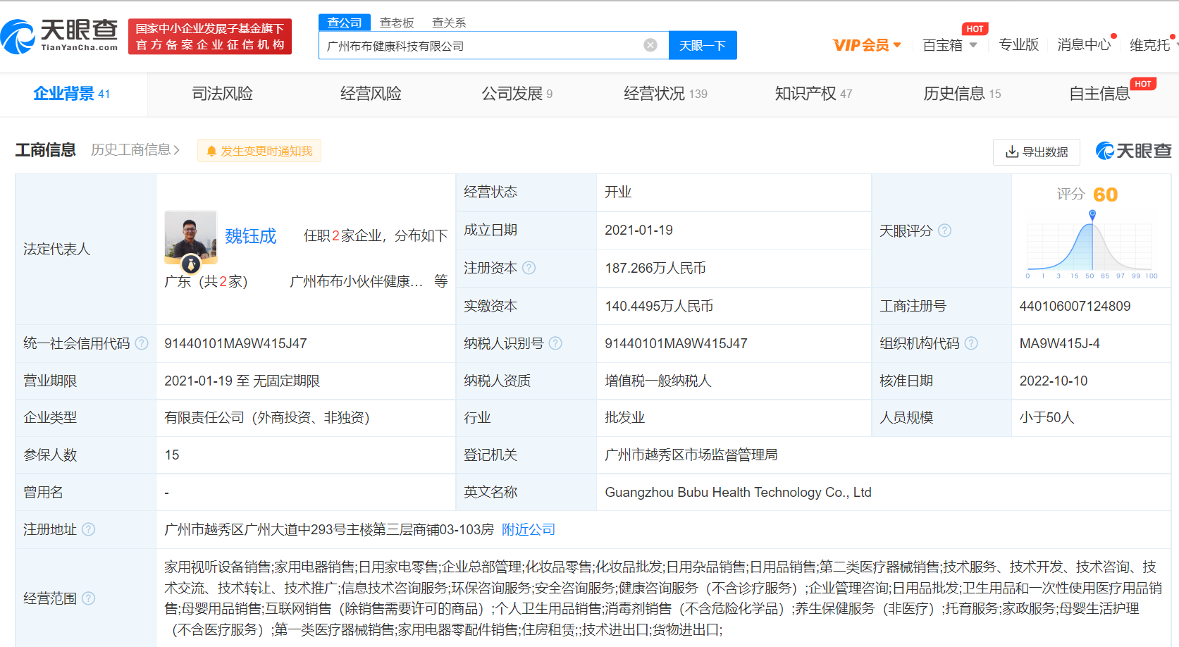1179x647 pixels.
Task: Open the 企业背景 tab
Action: tap(72, 94)
